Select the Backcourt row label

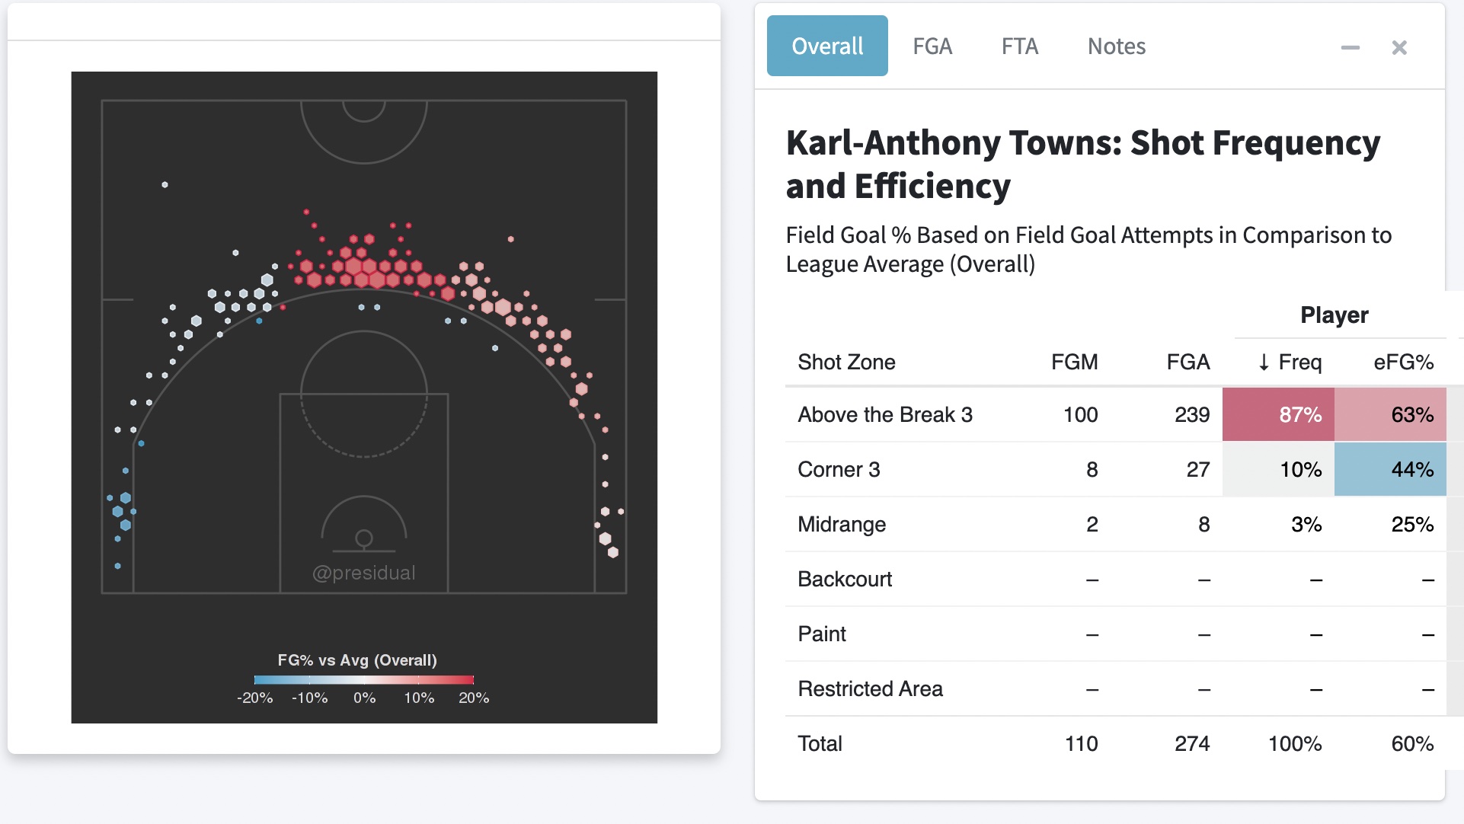[845, 579]
